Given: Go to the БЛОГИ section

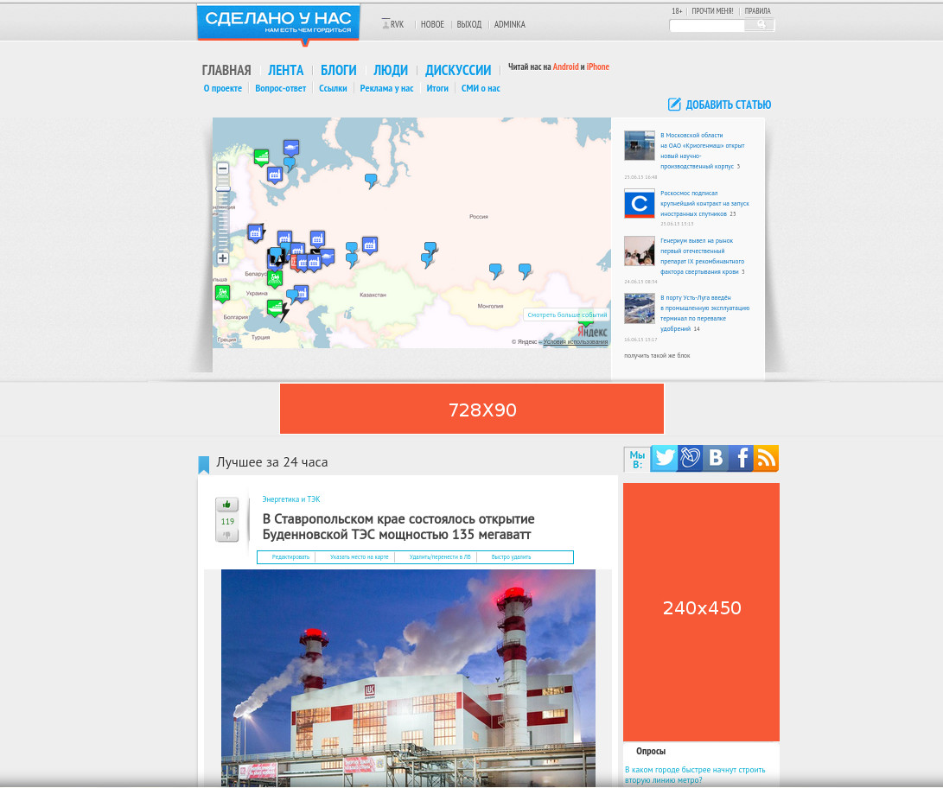Looking at the screenshot, I should coord(338,71).
